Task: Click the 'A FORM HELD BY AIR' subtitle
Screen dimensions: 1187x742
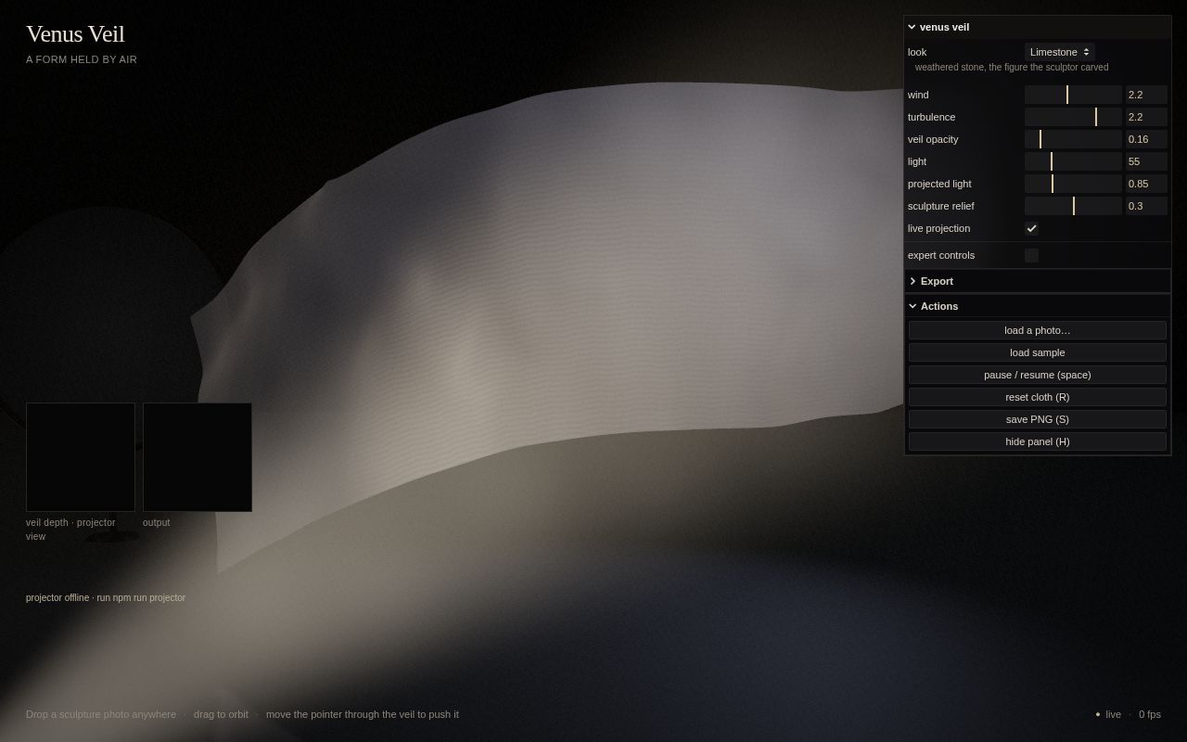Action: (82, 59)
